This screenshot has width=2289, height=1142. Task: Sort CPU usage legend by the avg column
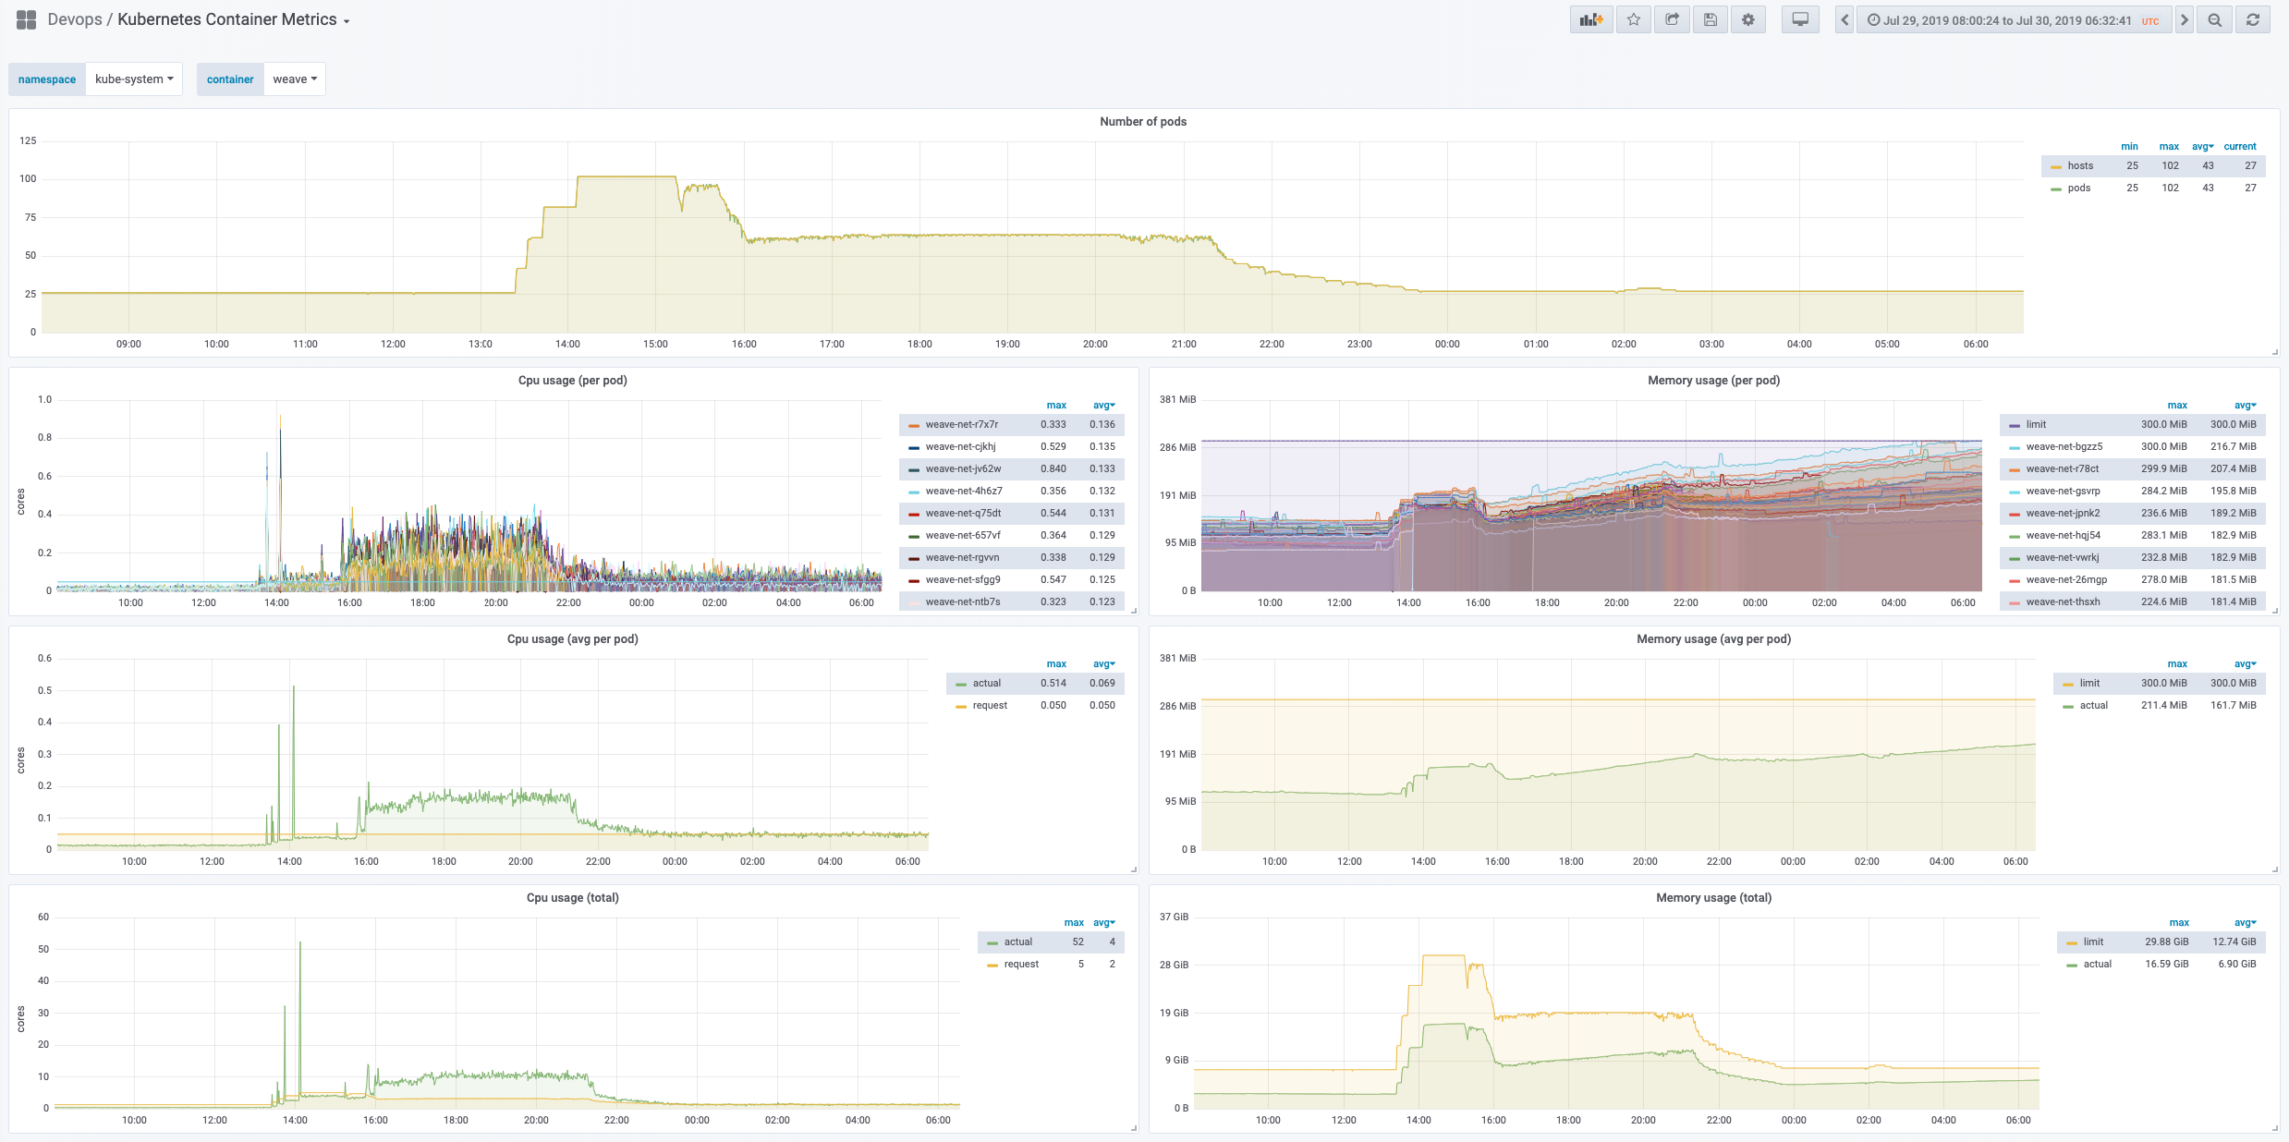coord(1102,405)
